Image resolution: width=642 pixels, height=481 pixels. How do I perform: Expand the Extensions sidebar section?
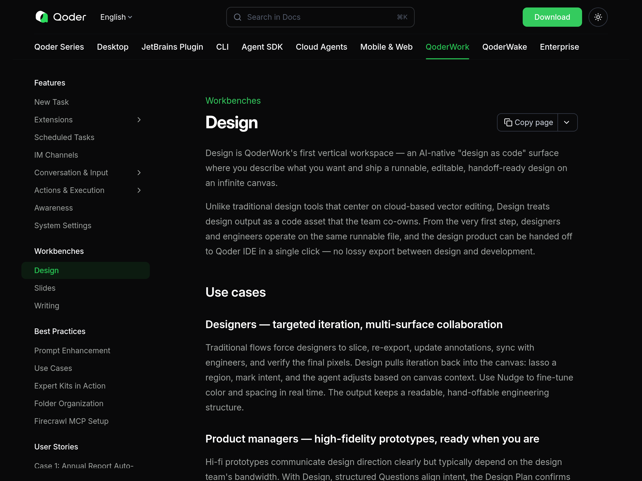139,120
